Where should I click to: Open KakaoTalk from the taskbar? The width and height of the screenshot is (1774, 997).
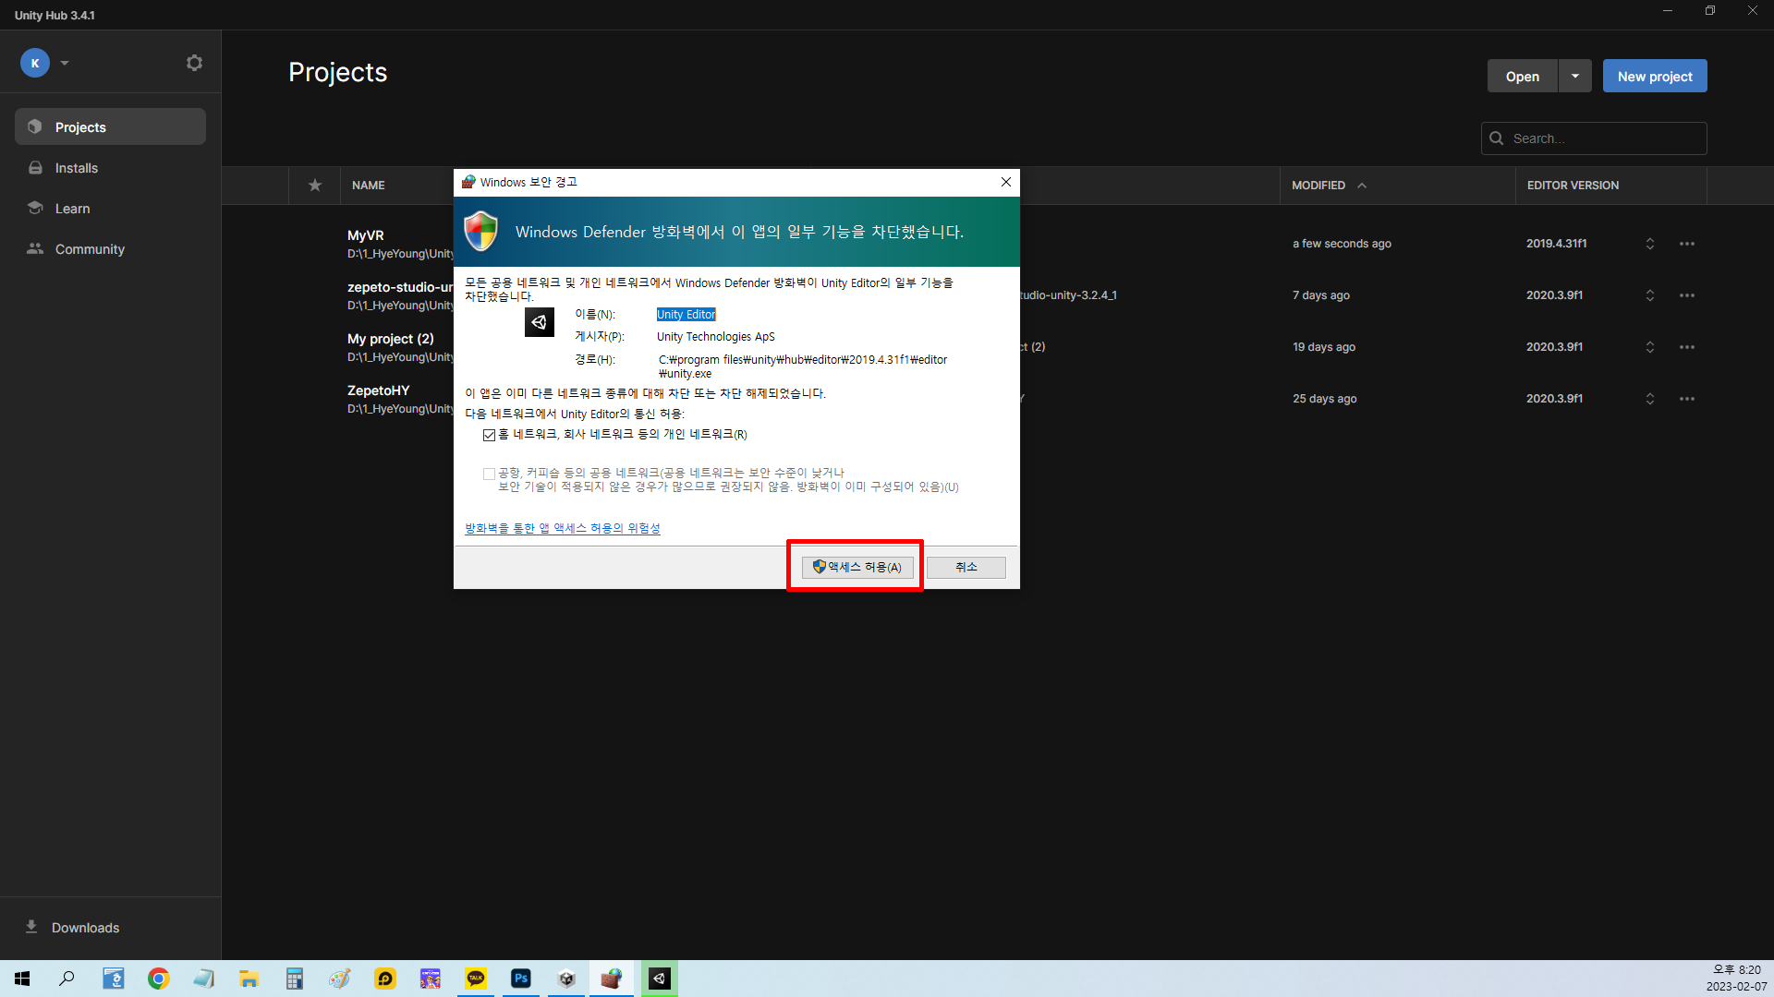[x=476, y=979]
